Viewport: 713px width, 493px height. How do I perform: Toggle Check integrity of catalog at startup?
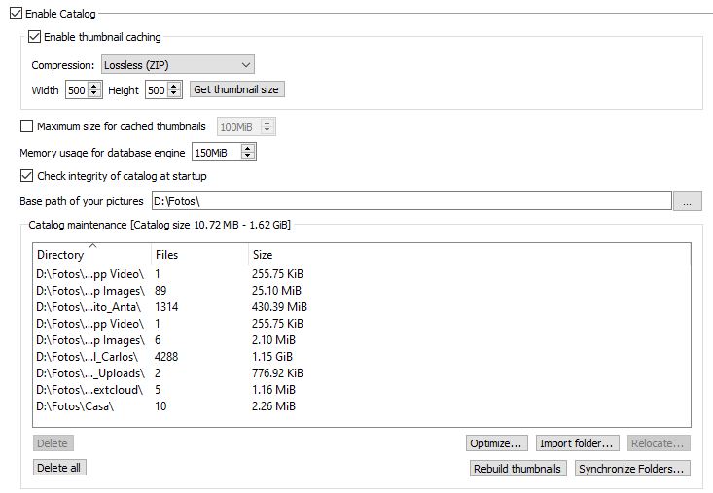pos(26,176)
